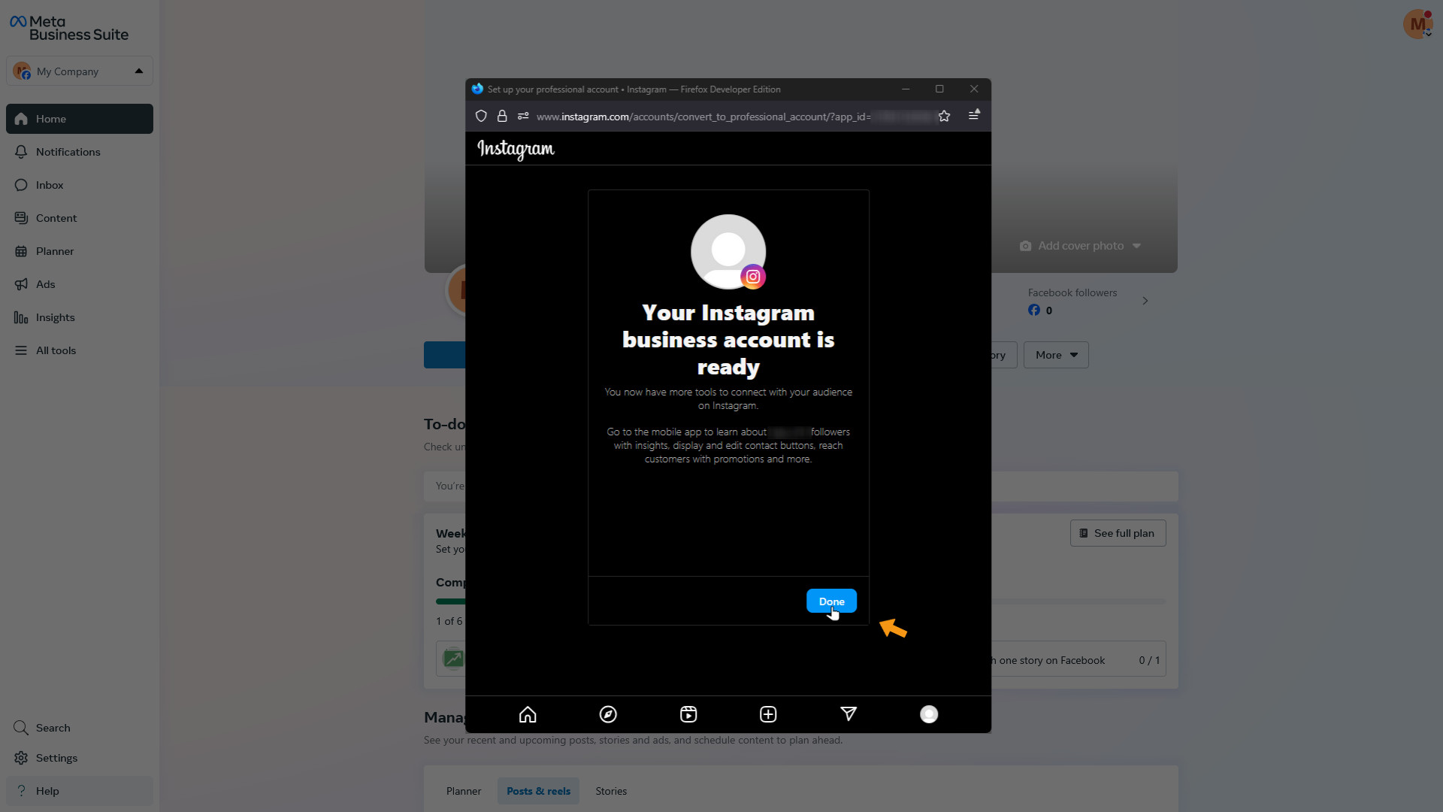Click the site security padlock icon
Image resolution: width=1443 pixels, height=812 pixels.
[502, 116]
